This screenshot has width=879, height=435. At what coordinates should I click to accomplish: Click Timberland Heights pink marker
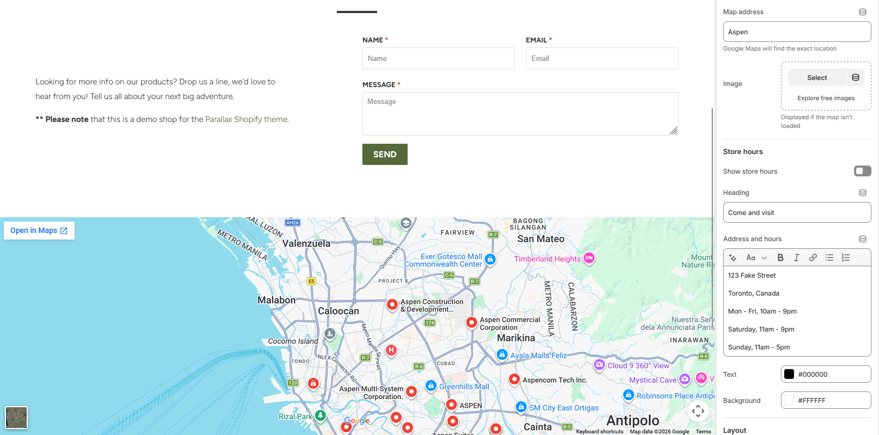click(589, 258)
